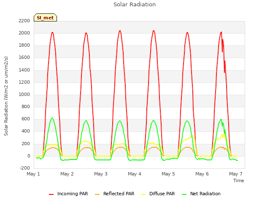Click the y-axis Solar Radiation label
The width and height of the screenshot is (270, 202).
[6, 96]
